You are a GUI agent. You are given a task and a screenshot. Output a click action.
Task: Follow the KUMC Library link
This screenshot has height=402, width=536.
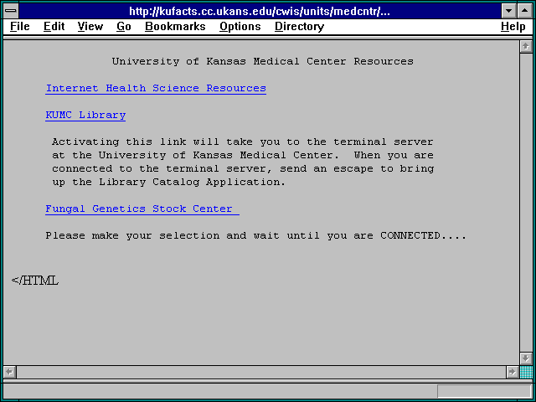click(x=85, y=115)
